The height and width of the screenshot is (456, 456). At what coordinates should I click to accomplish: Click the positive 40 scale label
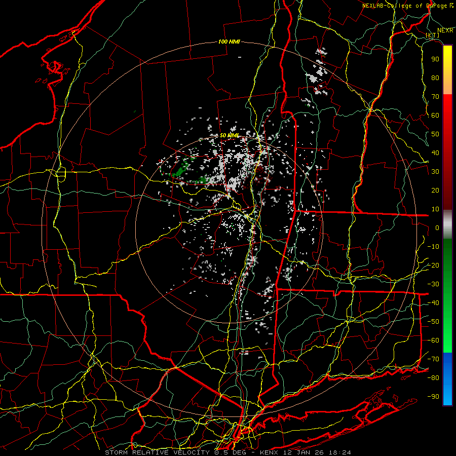(x=435, y=153)
